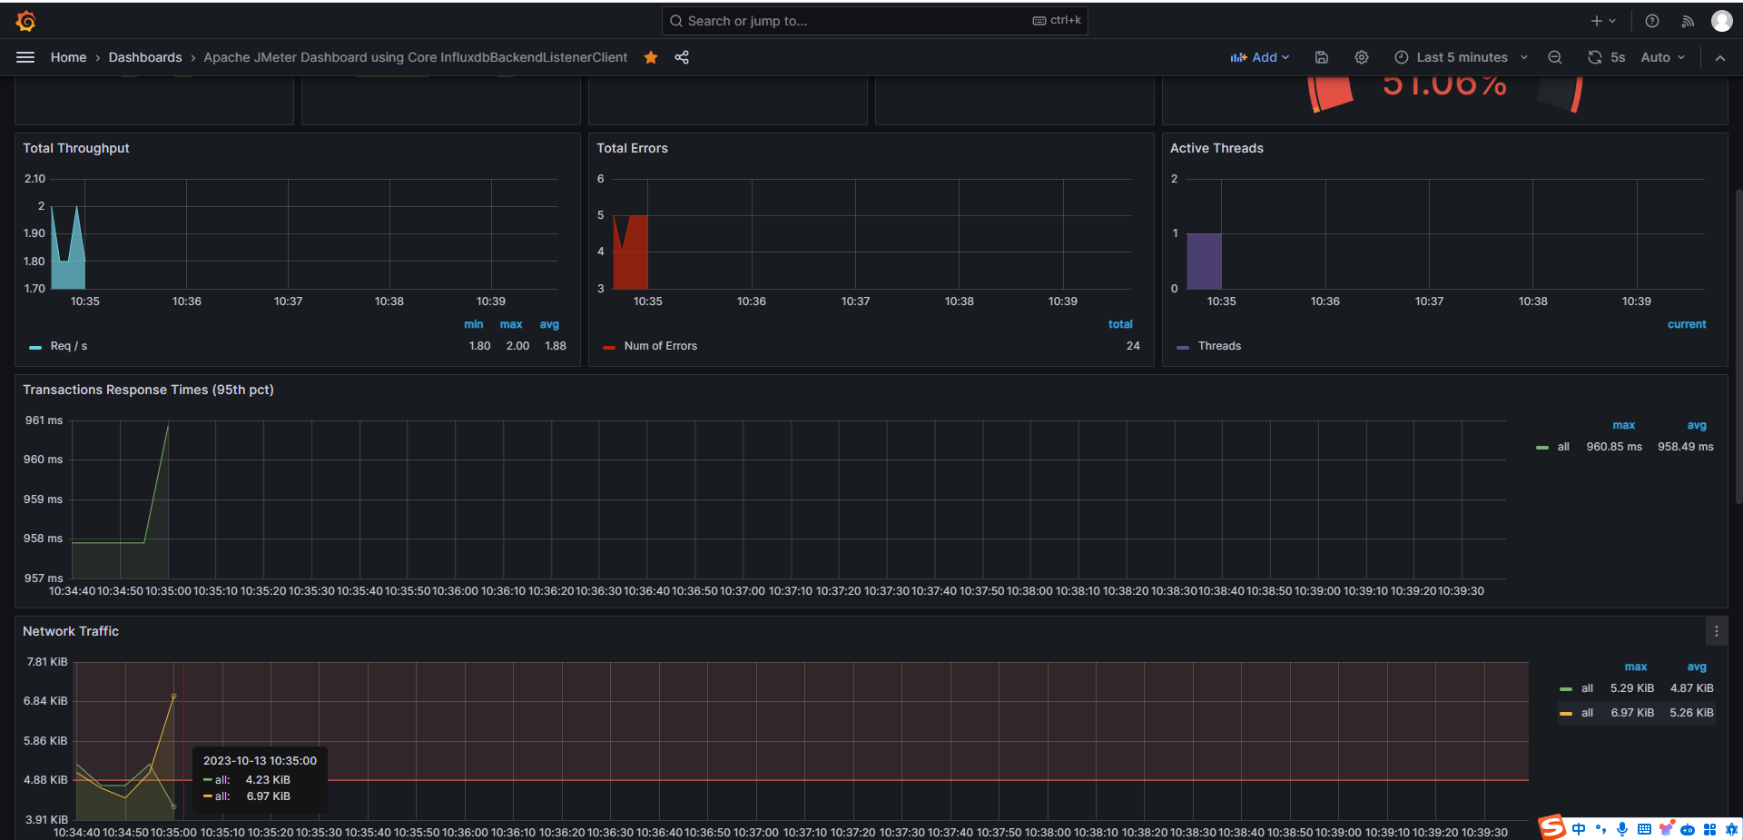Image resolution: width=1743 pixels, height=840 pixels.
Task: Star the dashboard as favorite
Action: pyautogui.click(x=651, y=57)
